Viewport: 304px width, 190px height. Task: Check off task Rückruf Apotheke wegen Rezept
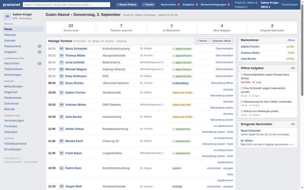pyautogui.click(x=242, y=74)
